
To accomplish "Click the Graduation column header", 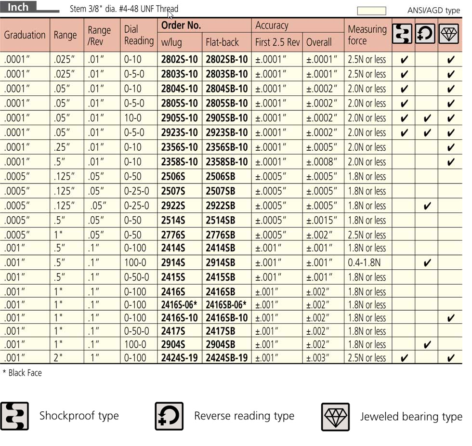I will click(25, 35).
